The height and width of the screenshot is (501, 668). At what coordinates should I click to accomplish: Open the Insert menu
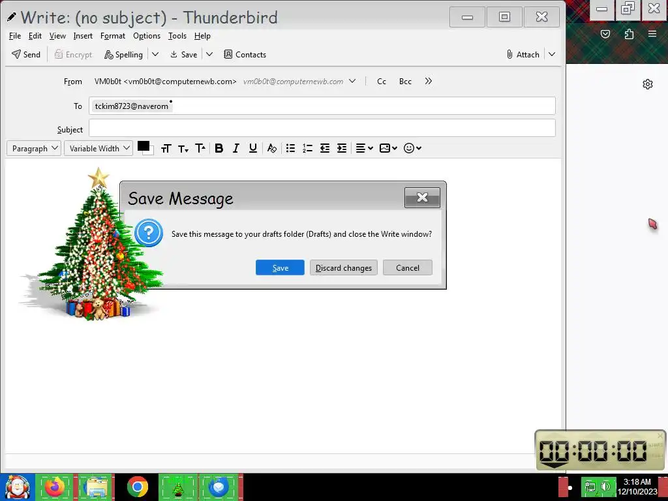(x=83, y=36)
